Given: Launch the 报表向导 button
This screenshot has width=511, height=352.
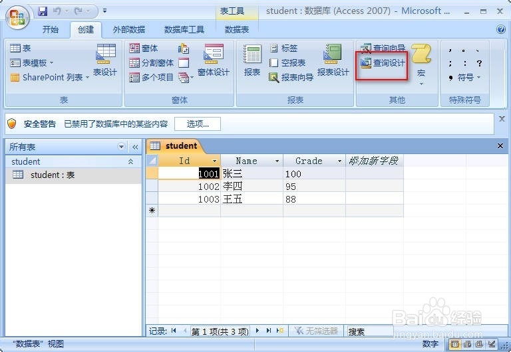Looking at the screenshot, I should coord(291,78).
